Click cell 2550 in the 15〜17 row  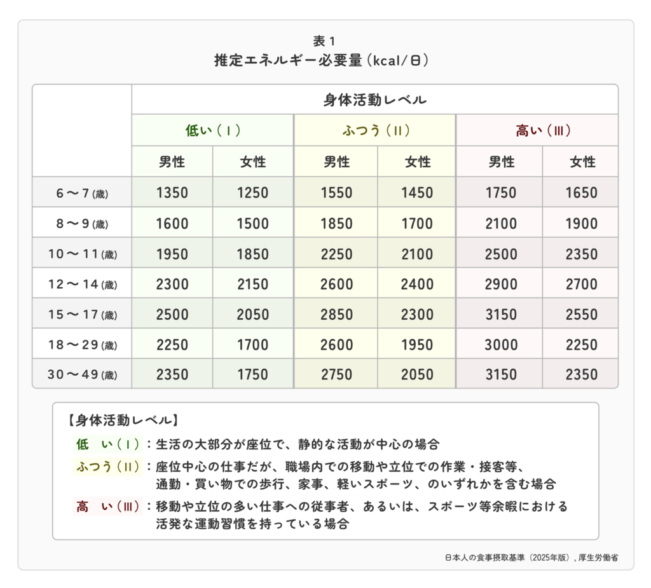(x=582, y=315)
